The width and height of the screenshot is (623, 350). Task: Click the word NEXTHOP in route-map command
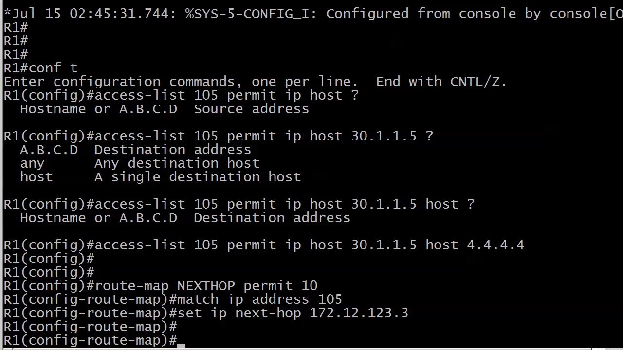(206, 286)
